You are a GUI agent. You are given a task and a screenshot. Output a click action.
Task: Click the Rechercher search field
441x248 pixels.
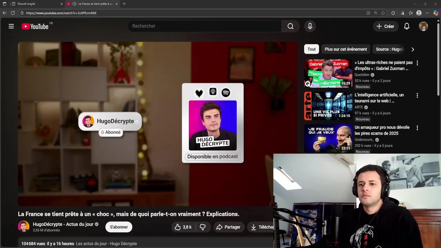pyautogui.click(x=205, y=26)
